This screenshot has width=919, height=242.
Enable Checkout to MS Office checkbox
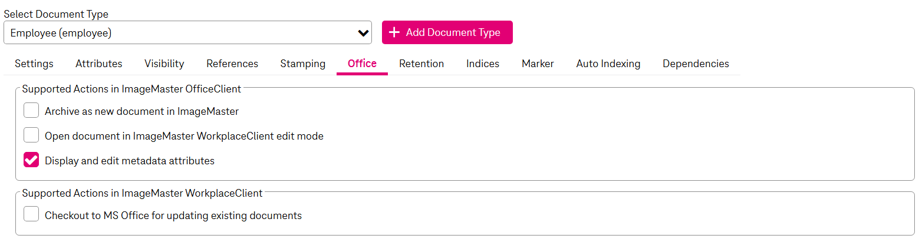(31, 215)
